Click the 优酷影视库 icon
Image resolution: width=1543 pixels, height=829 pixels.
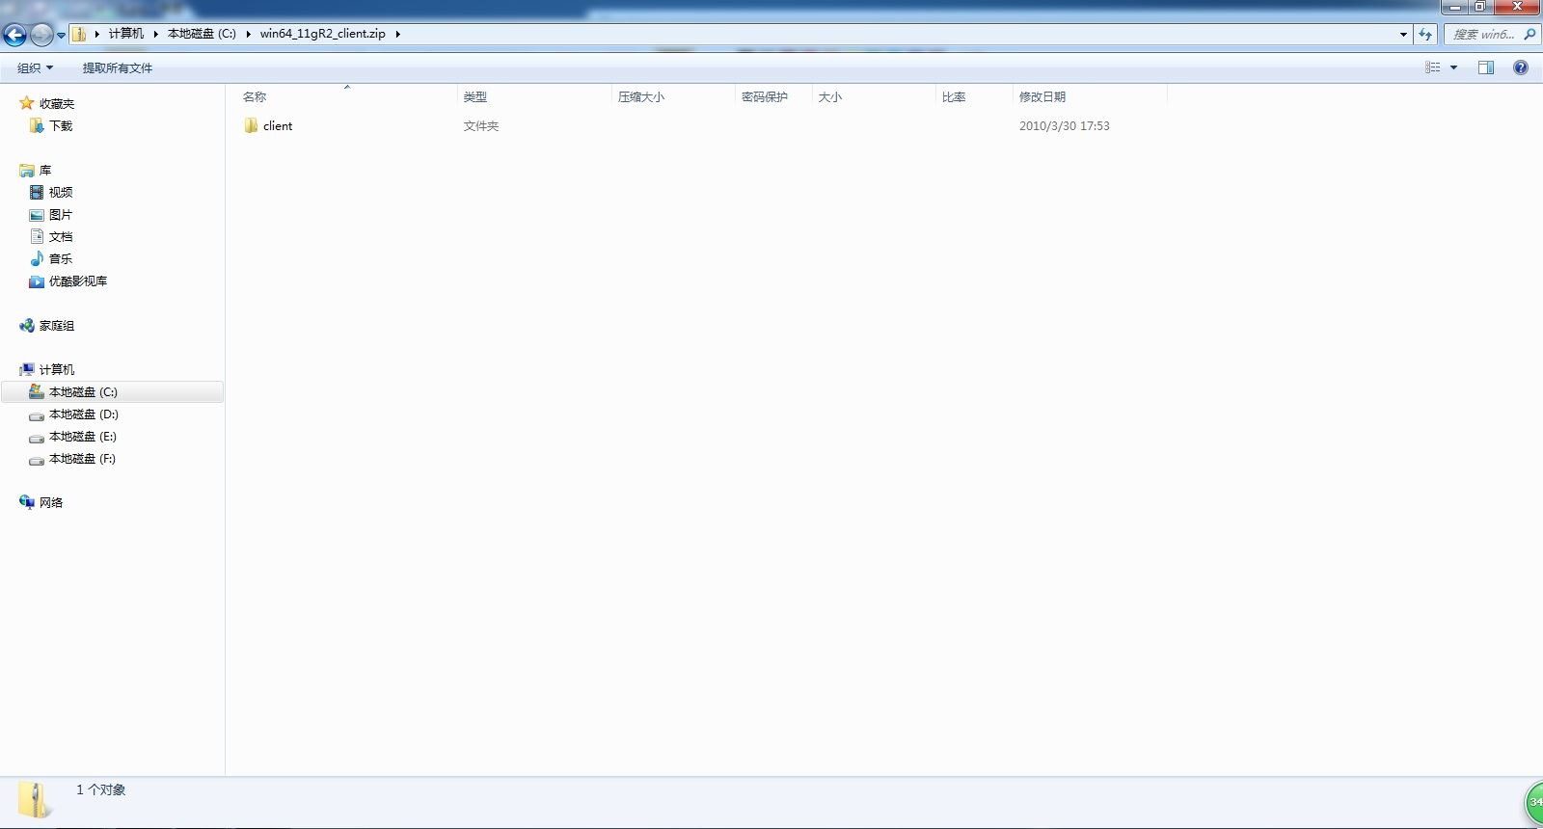pyautogui.click(x=37, y=281)
